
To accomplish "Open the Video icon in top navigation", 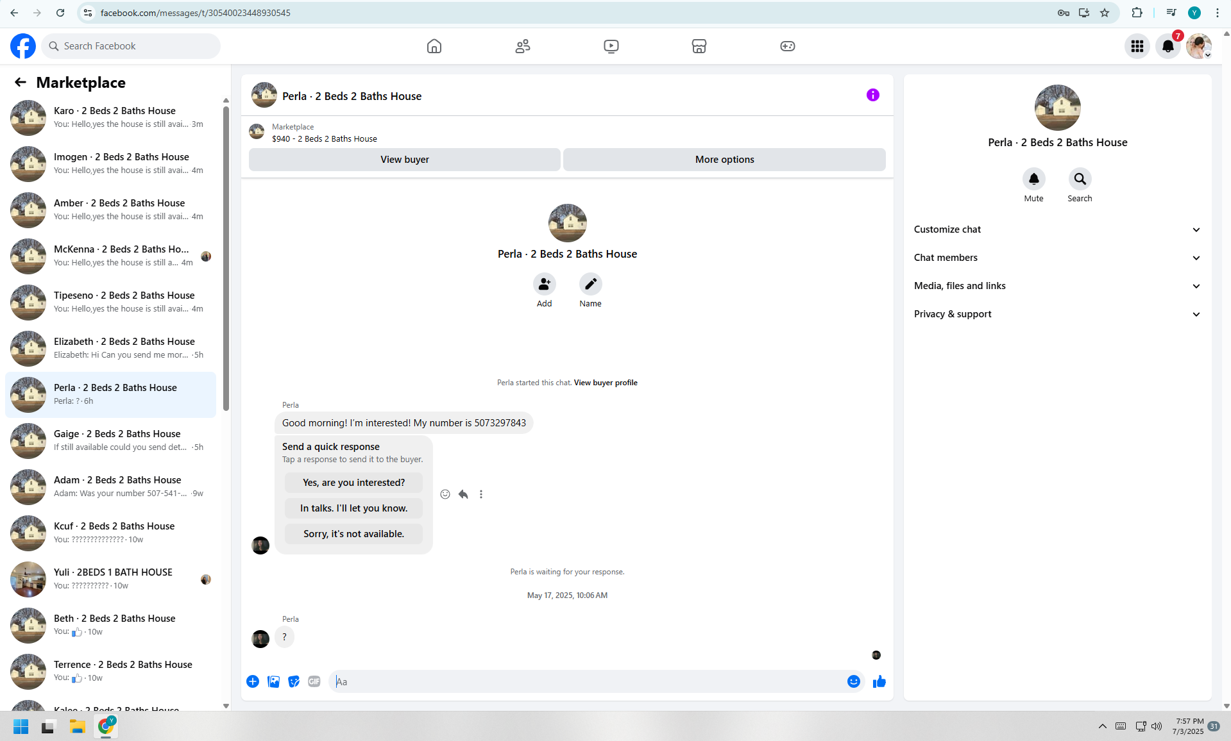I will pos(611,46).
